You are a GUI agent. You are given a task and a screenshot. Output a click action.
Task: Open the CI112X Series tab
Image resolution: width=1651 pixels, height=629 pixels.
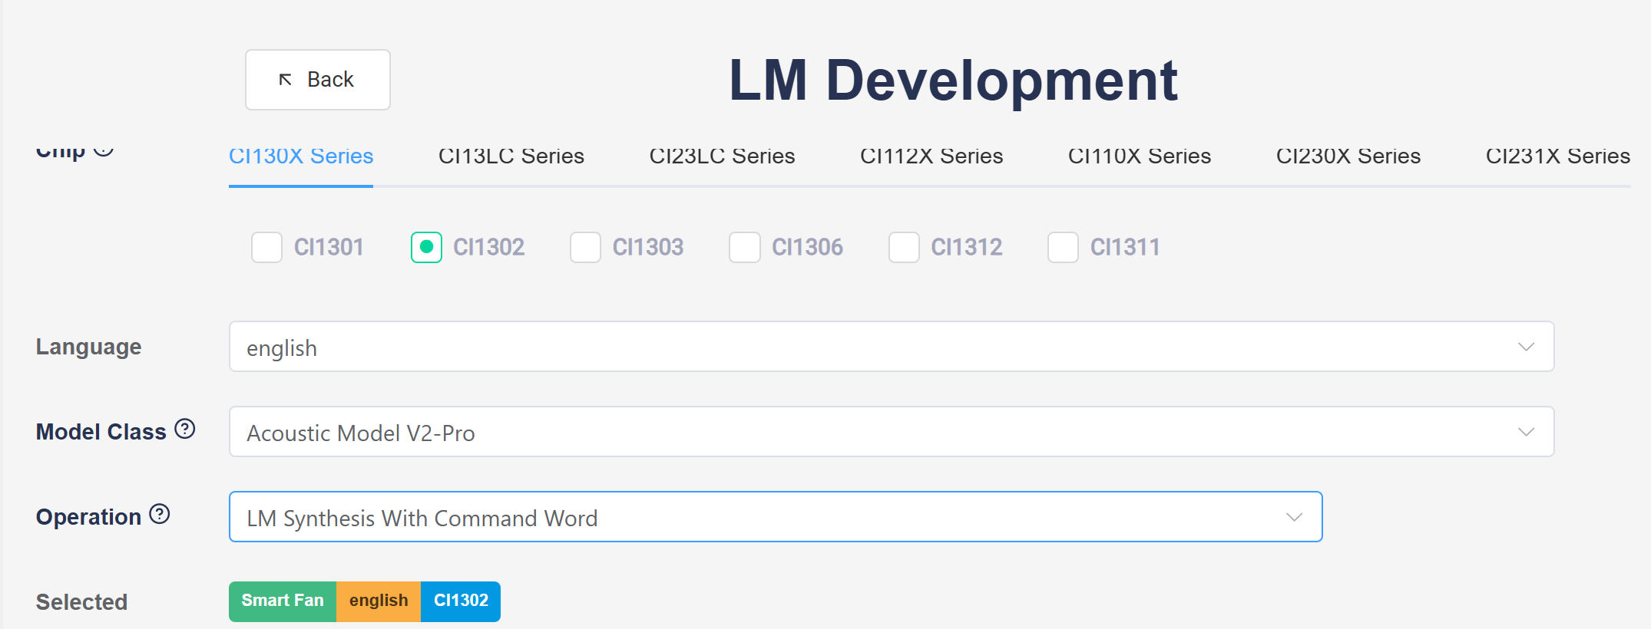pyautogui.click(x=931, y=156)
